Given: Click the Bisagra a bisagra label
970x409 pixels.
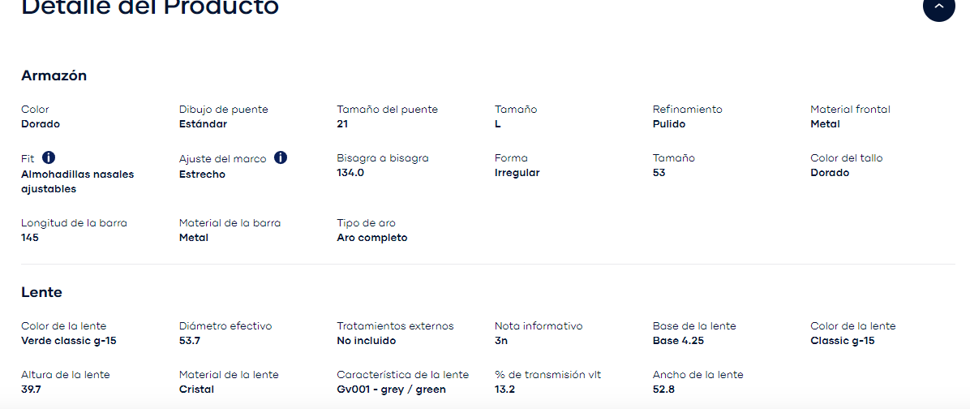Looking at the screenshot, I should pos(382,158).
